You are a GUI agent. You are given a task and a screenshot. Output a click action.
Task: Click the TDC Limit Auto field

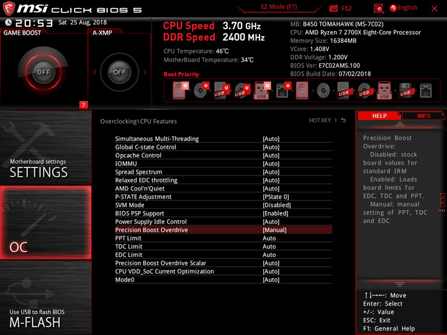pos(269,246)
